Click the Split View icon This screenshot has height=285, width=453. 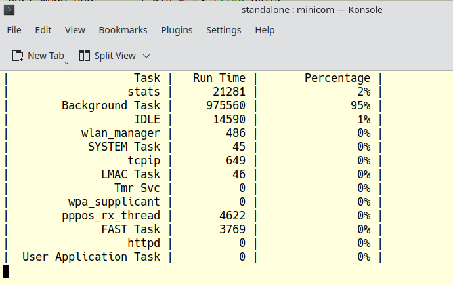tap(84, 56)
